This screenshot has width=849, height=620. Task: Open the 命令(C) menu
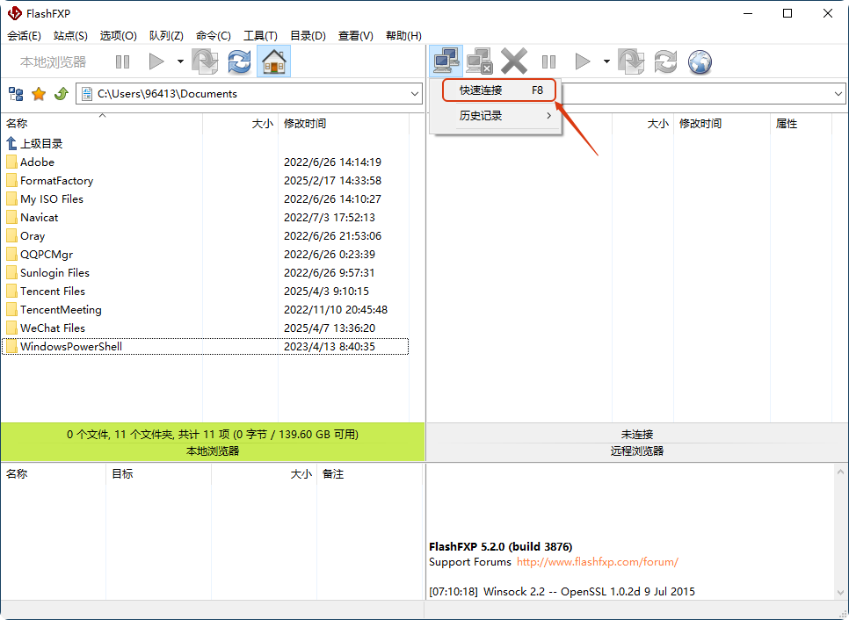214,36
